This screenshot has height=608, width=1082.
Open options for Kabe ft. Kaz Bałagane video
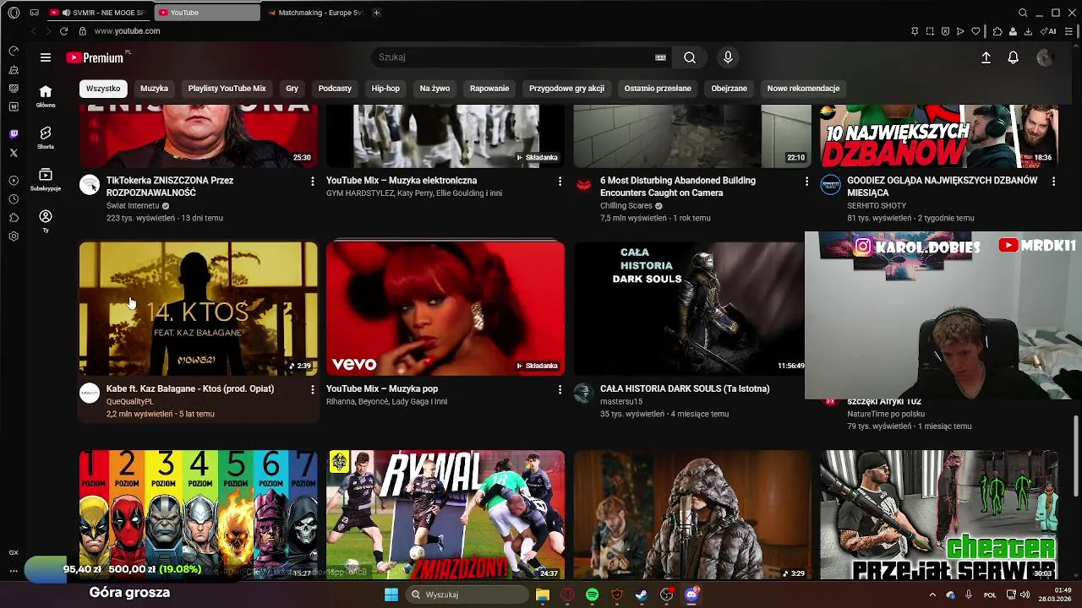[x=312, y=389]
